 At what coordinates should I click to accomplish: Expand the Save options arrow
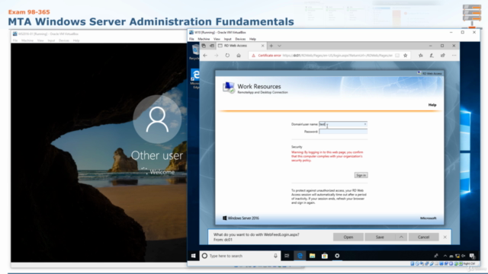pos(401,237)
